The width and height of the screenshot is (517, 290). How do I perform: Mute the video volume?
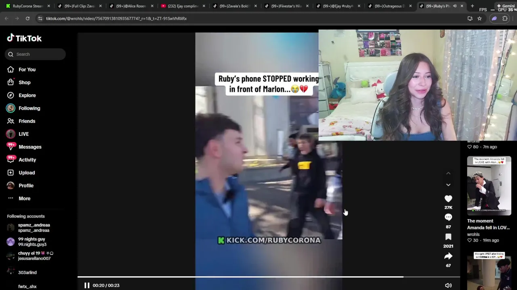point(448,285)
